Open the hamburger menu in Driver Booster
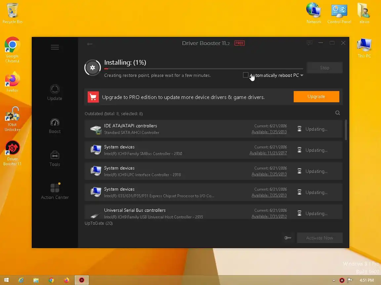The image size is (381, 285). coord(55,47)
